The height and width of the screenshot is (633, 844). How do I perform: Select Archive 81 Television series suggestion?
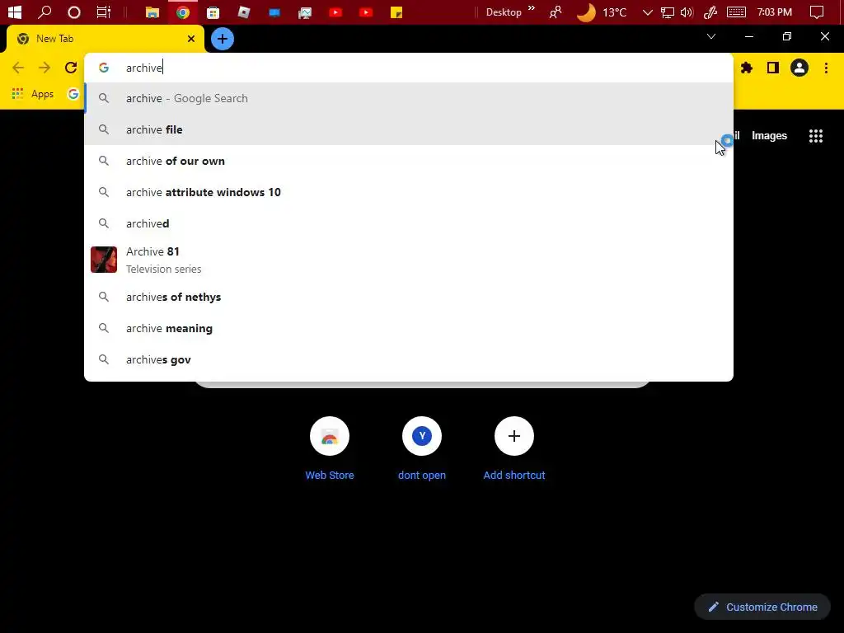pyautogui.click(x=409, y=260)
